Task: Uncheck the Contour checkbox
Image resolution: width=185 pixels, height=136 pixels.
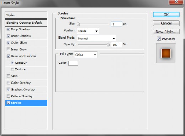Action: point(12,63)
